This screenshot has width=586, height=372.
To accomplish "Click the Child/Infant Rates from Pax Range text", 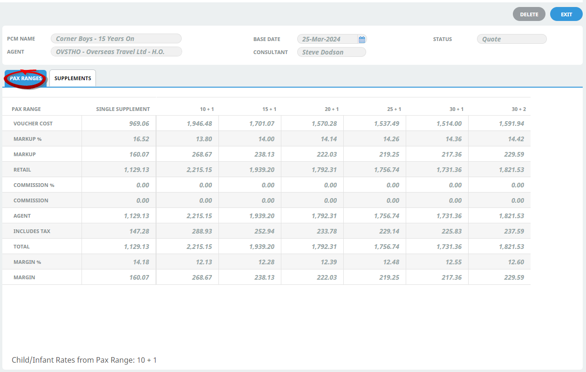I will tap(84, 360).
